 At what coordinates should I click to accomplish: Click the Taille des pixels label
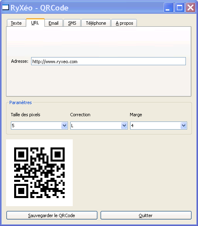25,115
